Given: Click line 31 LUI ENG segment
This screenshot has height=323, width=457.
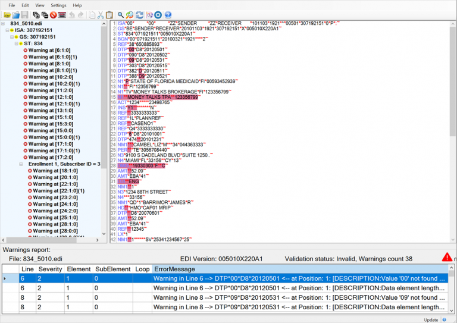Looking at the screenshot, I should click(x=130, y=181).
